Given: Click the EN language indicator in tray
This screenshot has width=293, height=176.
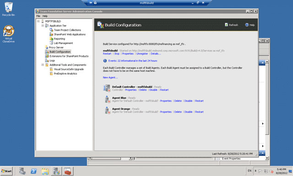Looking at the screenshot, I should pos(250,171).
